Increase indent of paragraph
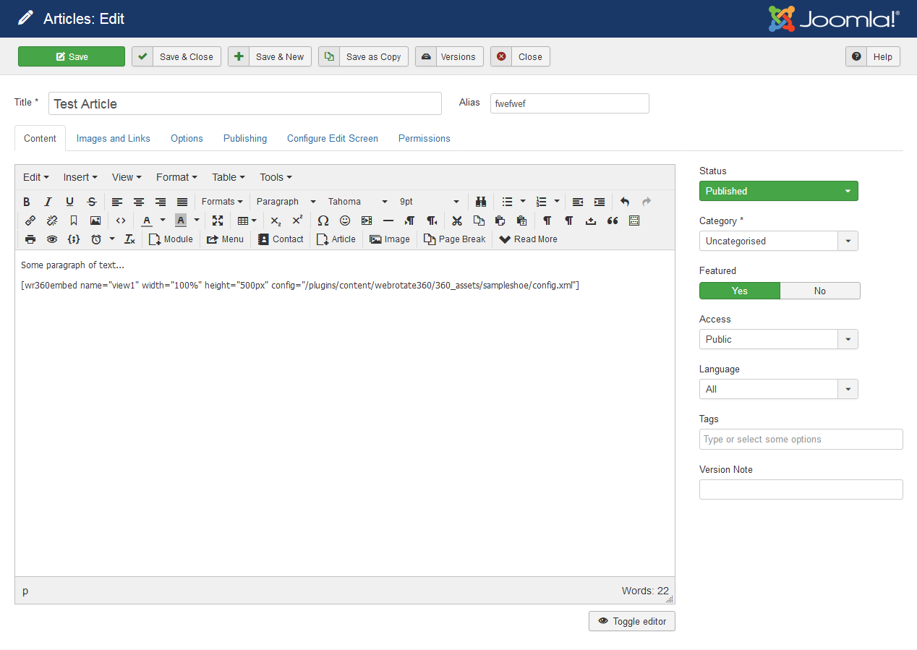 coord(600,202)
